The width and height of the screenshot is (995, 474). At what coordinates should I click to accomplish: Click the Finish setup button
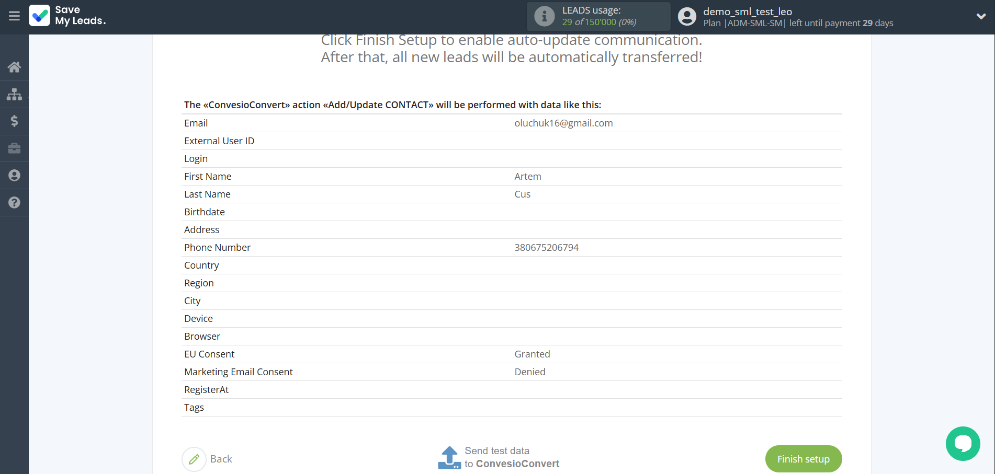[x=804, y=459]
